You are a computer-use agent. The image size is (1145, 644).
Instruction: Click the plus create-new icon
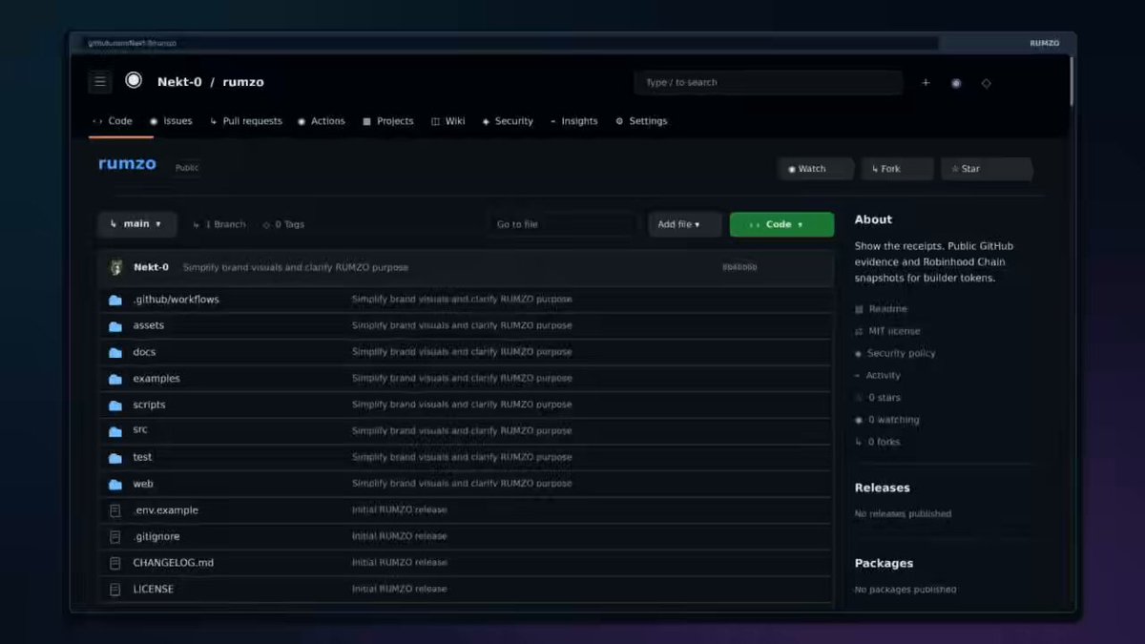926,83
